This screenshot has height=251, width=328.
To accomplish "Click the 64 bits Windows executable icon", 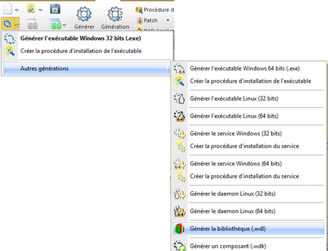I will pos(180,69).
